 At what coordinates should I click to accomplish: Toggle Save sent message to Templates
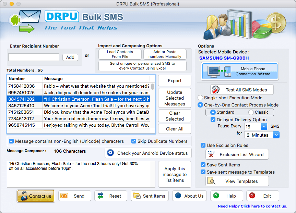pos(203,172)
